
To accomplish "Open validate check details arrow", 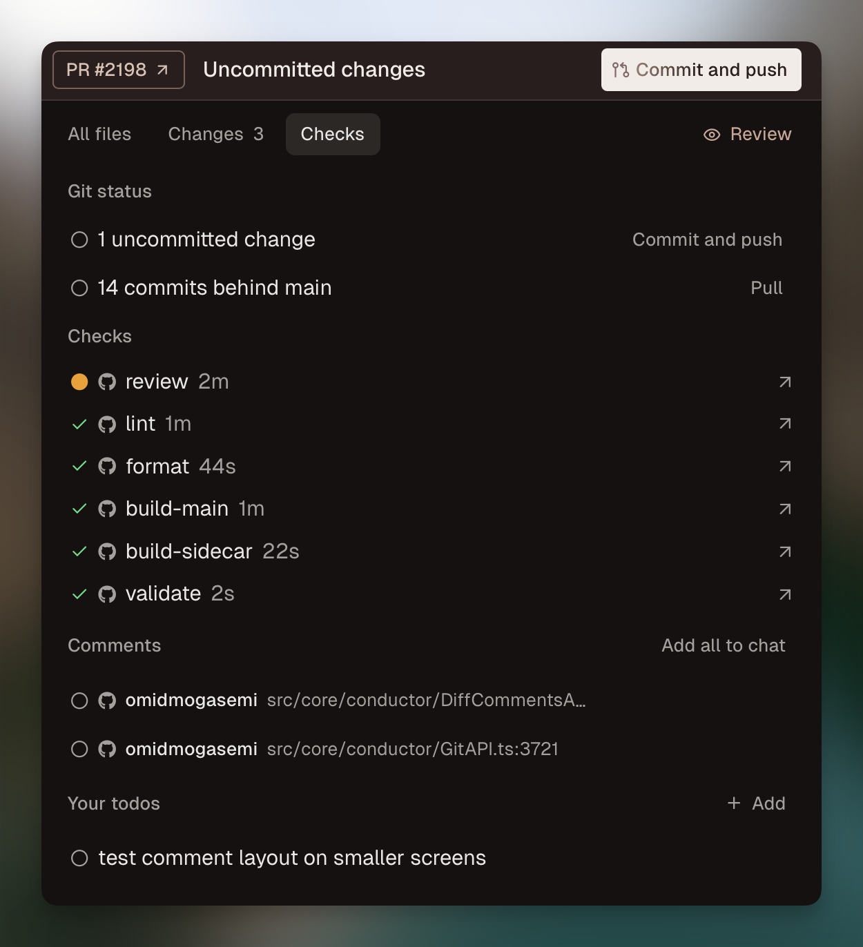I will click(785, 594).
